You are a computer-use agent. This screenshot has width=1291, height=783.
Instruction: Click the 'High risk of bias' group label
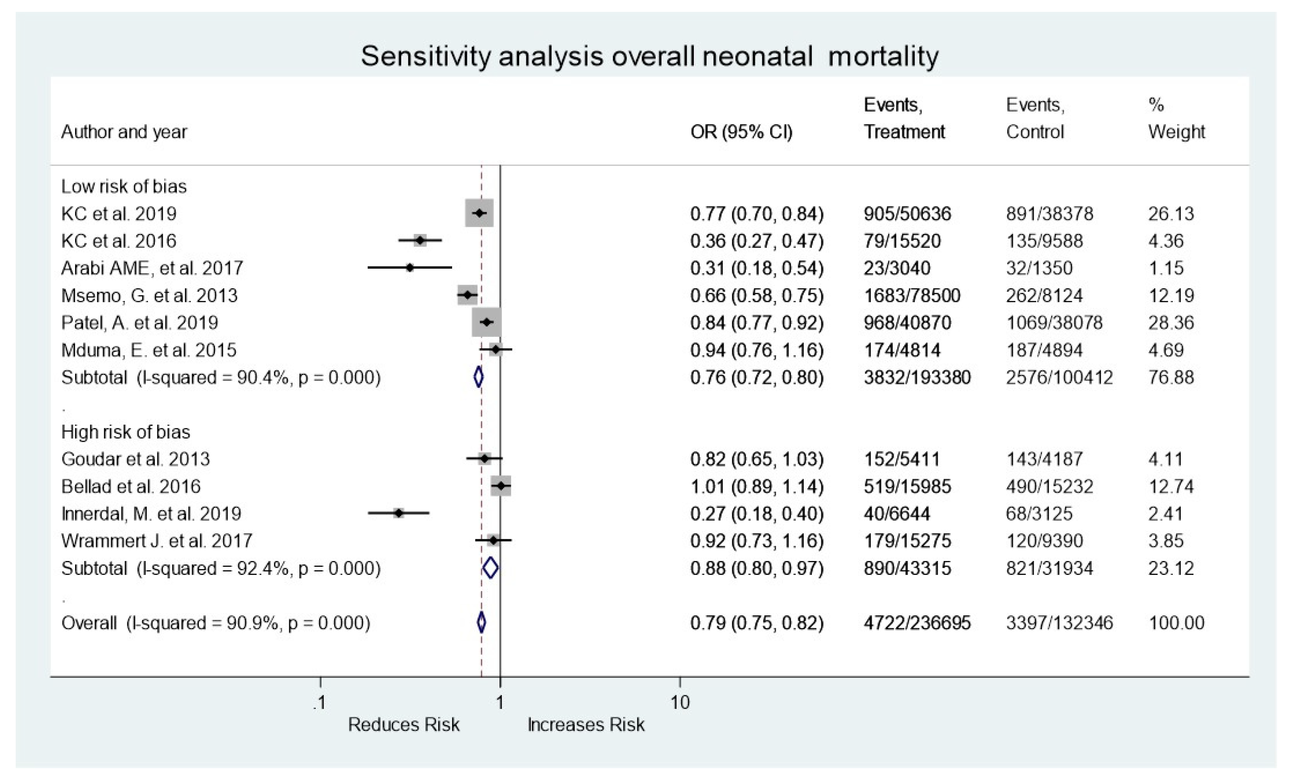(x=125, y=432)
